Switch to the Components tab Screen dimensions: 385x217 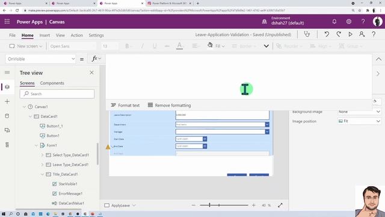coord(52,83)
